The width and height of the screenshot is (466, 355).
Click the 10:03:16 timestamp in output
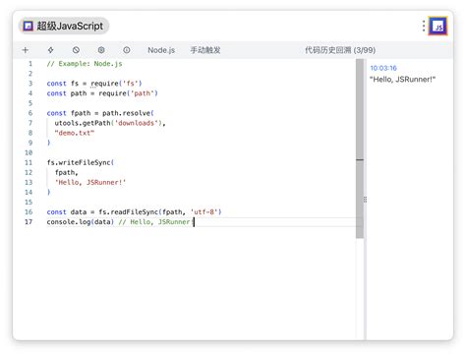(383, 68)
